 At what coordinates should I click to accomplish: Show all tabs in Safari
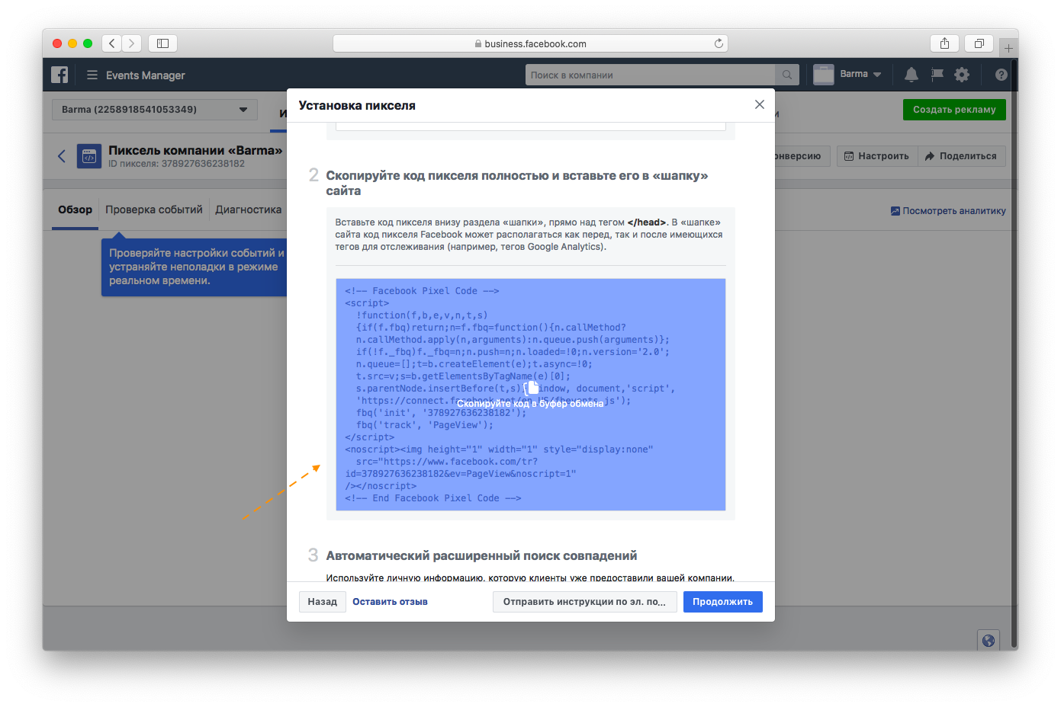coord(979,43)
